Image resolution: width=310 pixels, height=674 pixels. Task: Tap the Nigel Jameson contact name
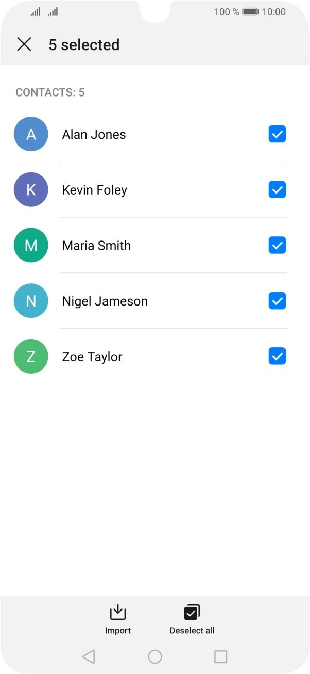[105, 301]
